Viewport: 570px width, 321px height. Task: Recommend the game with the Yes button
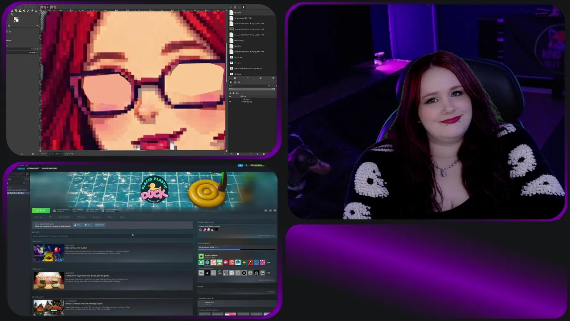point(78,225)
